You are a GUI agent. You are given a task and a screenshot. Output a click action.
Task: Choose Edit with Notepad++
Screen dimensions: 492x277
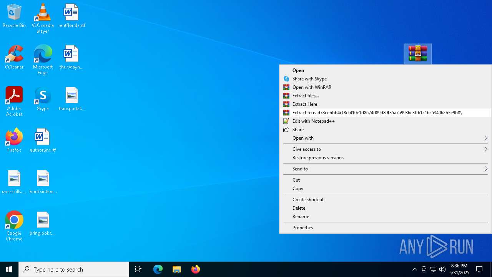point(385,121)
